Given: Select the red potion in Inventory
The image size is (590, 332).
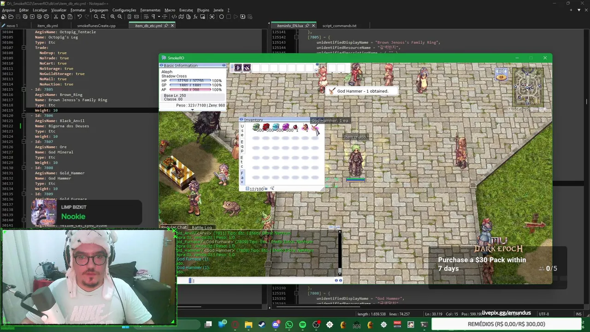Looking at the screenshot, I should pos(266,127).
